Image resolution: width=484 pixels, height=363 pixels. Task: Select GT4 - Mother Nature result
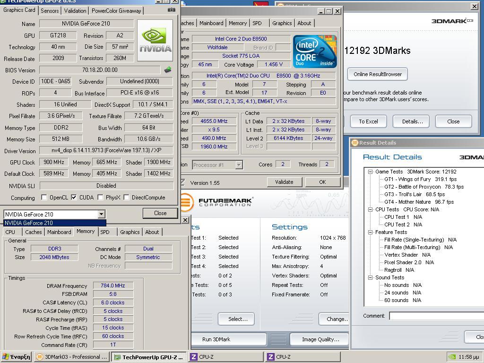419,202
